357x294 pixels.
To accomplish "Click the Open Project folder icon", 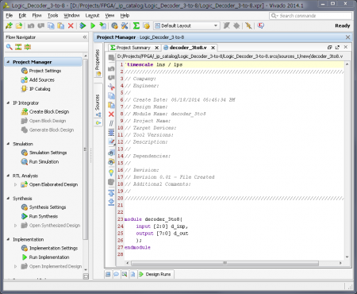I will pyautogui.click(x=19, y=25).
